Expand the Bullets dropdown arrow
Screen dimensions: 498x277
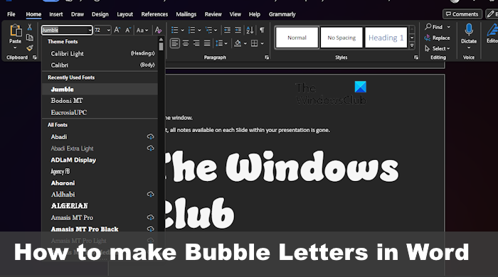(x=182, y=30)
